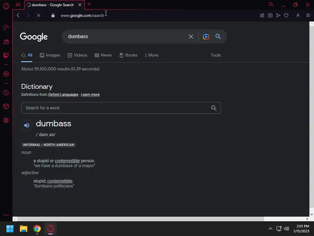Viewport: 314px width, 236px height.
Task: Open network status in system tray
Action: tap(279, 229)
